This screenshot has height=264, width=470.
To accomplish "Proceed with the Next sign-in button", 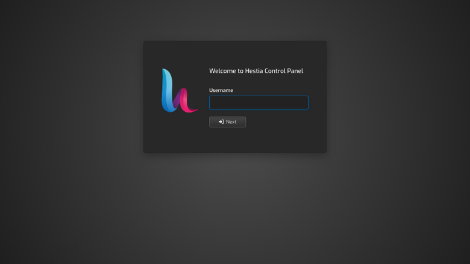I will [x=228, y=122].
